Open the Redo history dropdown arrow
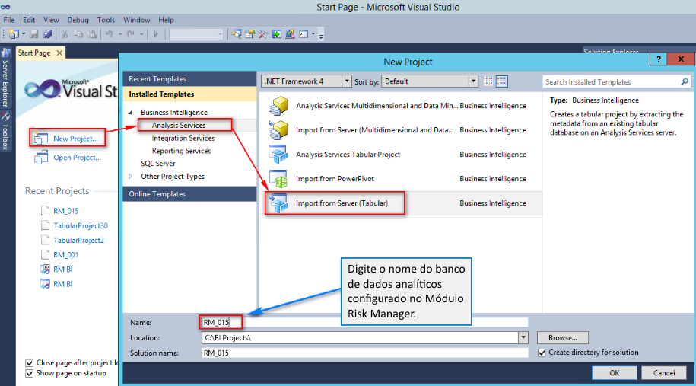Screen dimensions: 696x386 pyautogui.click(x=141, y=34)
